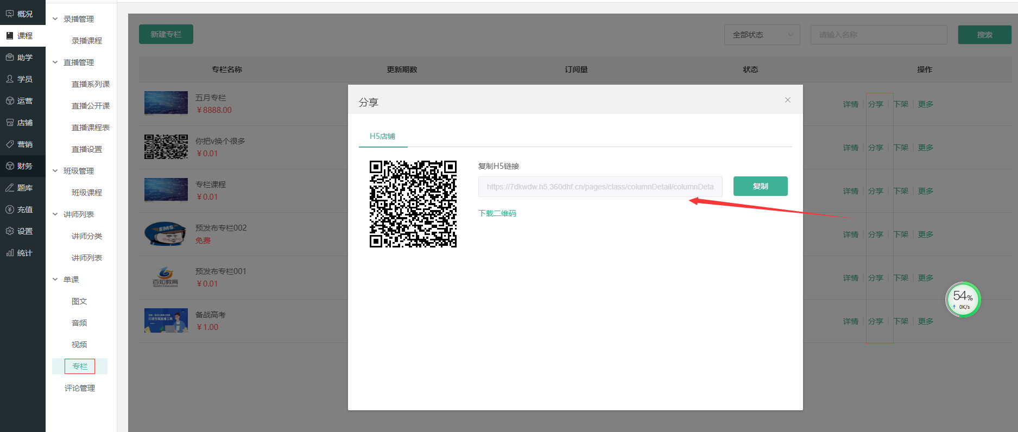Screen dimensions: 1018x432
Task: Click the 请输入名称 search input
Action: click(878, 35)
